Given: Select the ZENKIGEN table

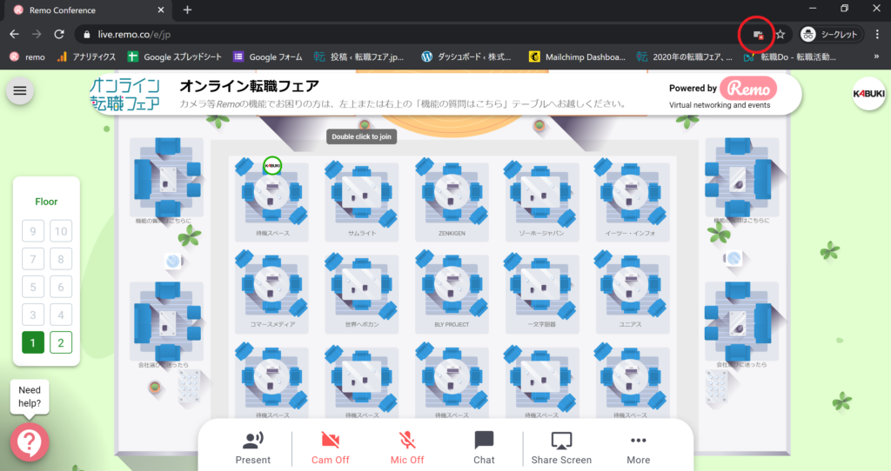Looking at the screenshot, I should 452,200.
